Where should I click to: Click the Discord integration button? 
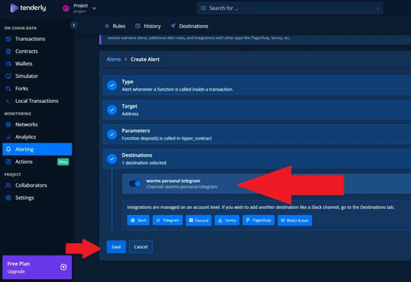[x=199, y=220]
